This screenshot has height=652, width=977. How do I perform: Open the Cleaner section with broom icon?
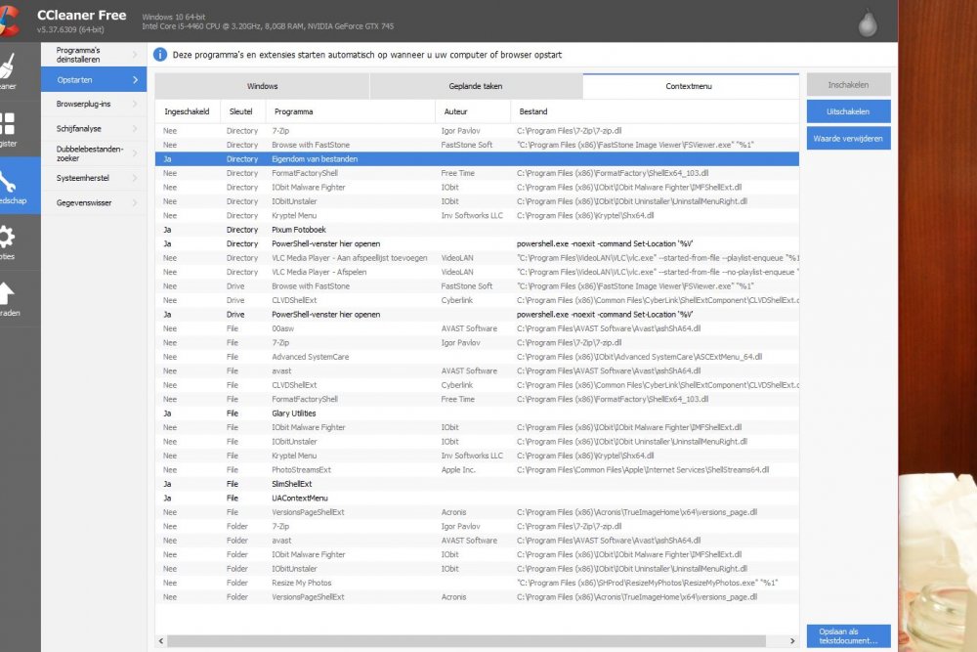pyautogui.click(x=8, y=65)
